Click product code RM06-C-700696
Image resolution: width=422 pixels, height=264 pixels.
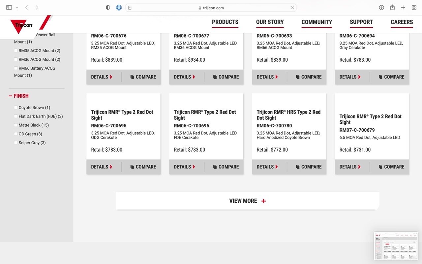point(192,126)
